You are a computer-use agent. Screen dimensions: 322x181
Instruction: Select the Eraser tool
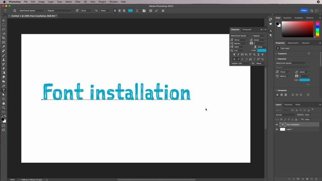coord(4,68)
